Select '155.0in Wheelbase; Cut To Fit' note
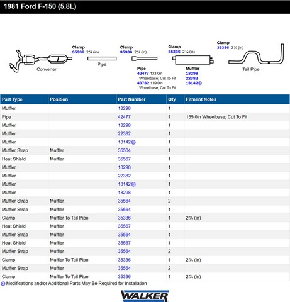290x302 pixels. point(216,117)
